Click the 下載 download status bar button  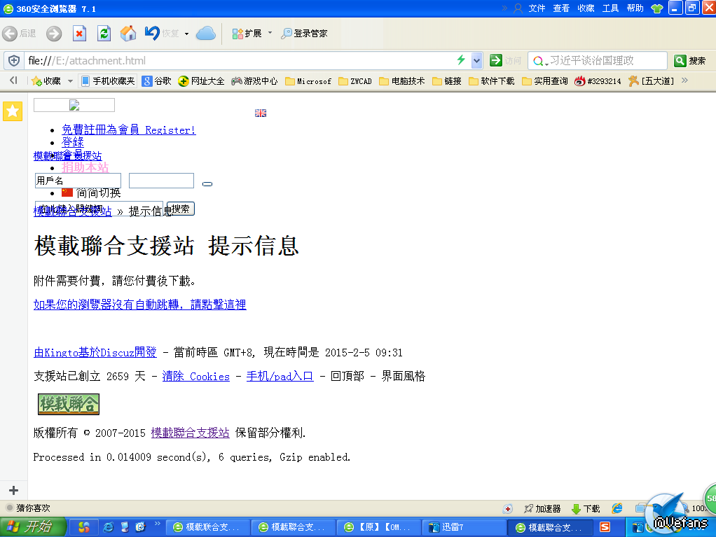[x=586, y=509]
